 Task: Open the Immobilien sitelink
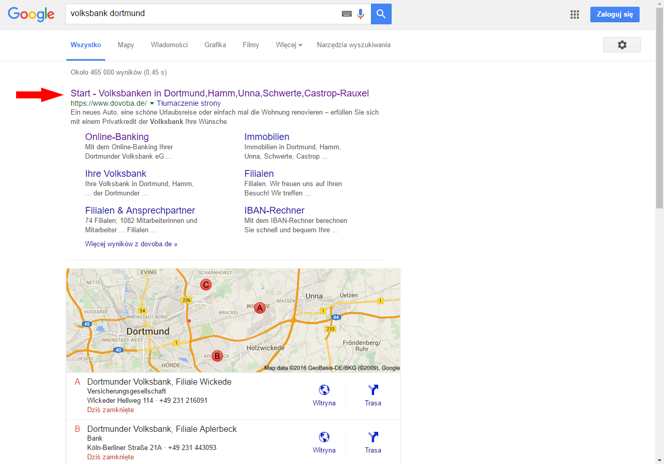point(267,137)
